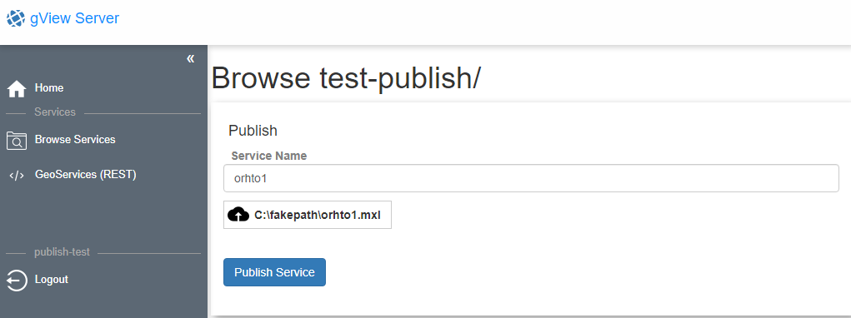Open the Home menu item
This screenshot has width=851, height=318.
(49, 87)
